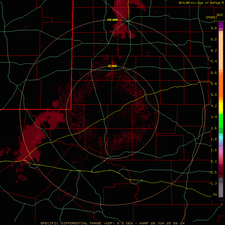Click the 5.8 scale label

click(214, 84)
